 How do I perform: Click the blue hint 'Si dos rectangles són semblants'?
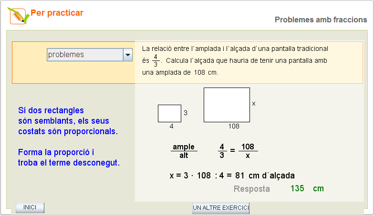point(68,121)
